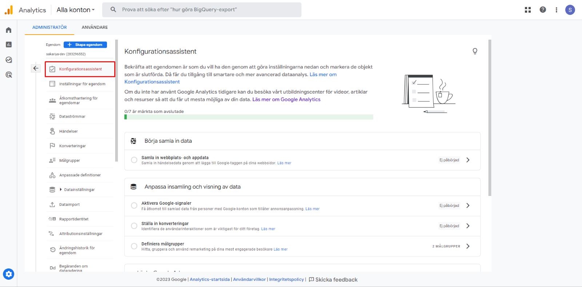This screenshot has height=287, width=582.
Task: Open the Advertising target icon
Action: click(9, 75)
